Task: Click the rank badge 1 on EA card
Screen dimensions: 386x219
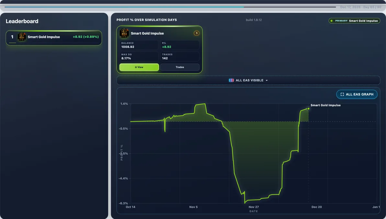Action: [197, 33]
